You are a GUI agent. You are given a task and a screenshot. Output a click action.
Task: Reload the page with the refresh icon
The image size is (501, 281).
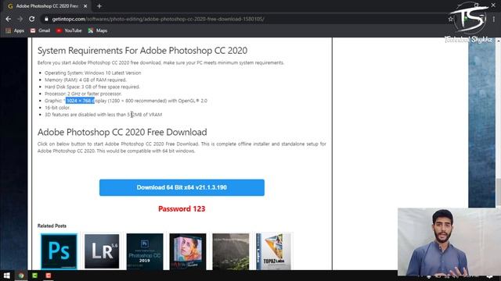31,19
